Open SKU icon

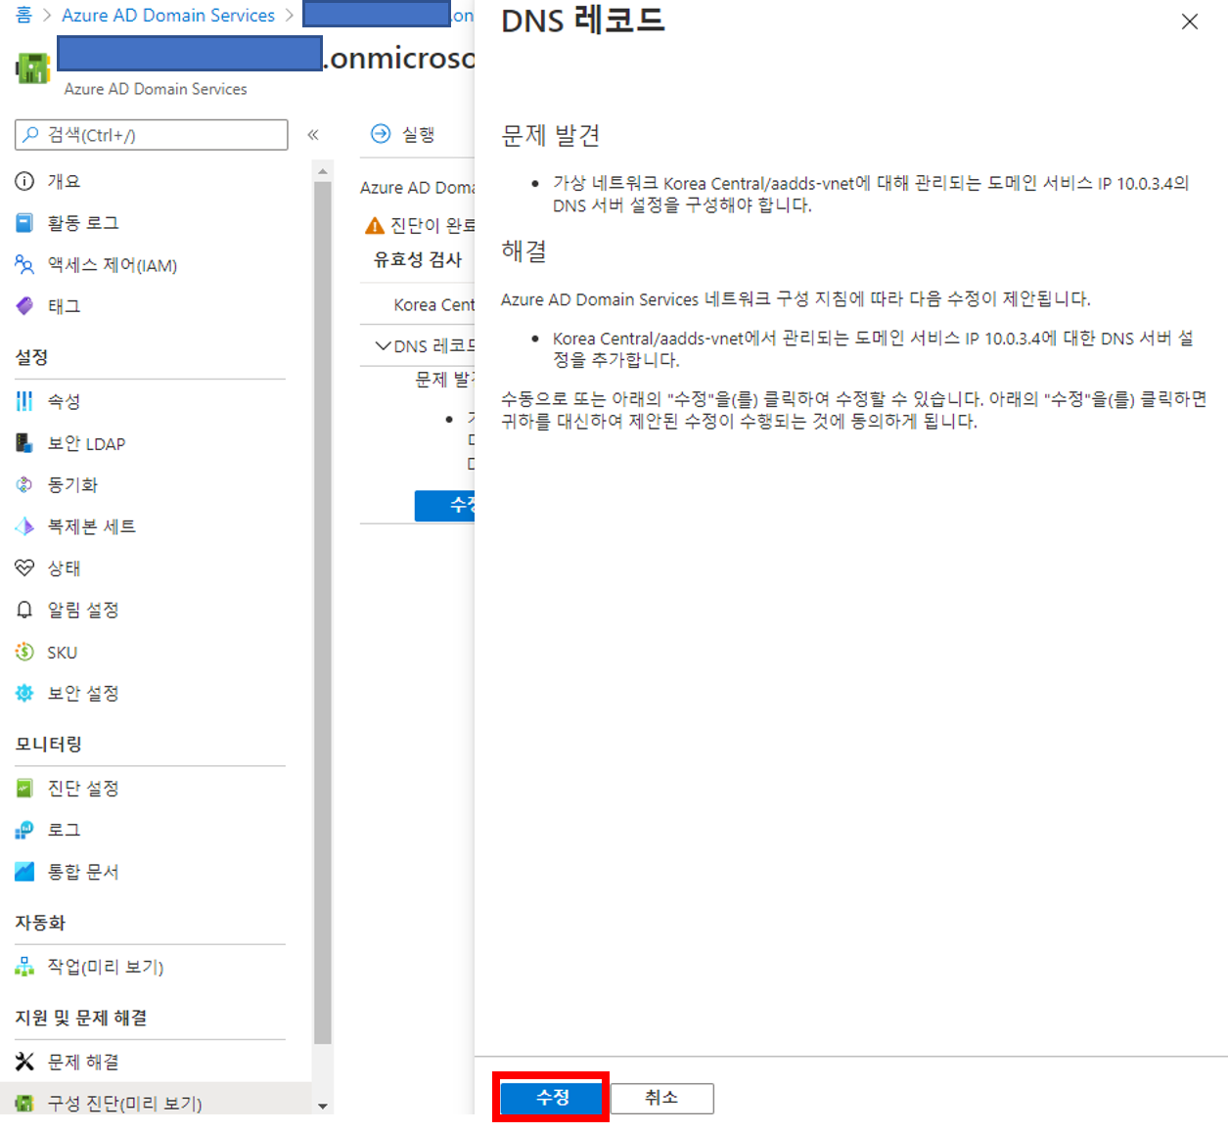pos(24,652)
